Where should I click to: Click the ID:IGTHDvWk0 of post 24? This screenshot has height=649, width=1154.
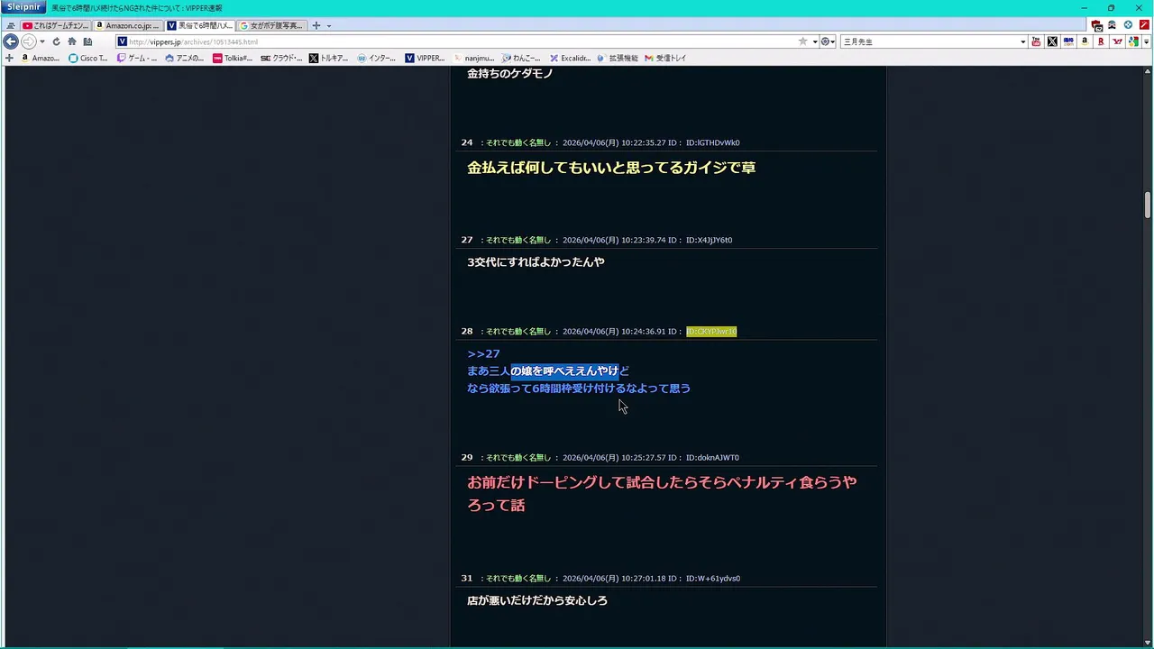[712, 142]
